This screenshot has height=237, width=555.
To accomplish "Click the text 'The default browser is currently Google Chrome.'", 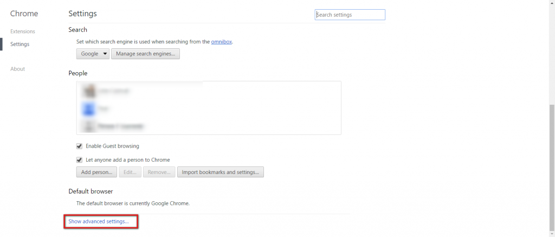I will (x=133, y=203).
